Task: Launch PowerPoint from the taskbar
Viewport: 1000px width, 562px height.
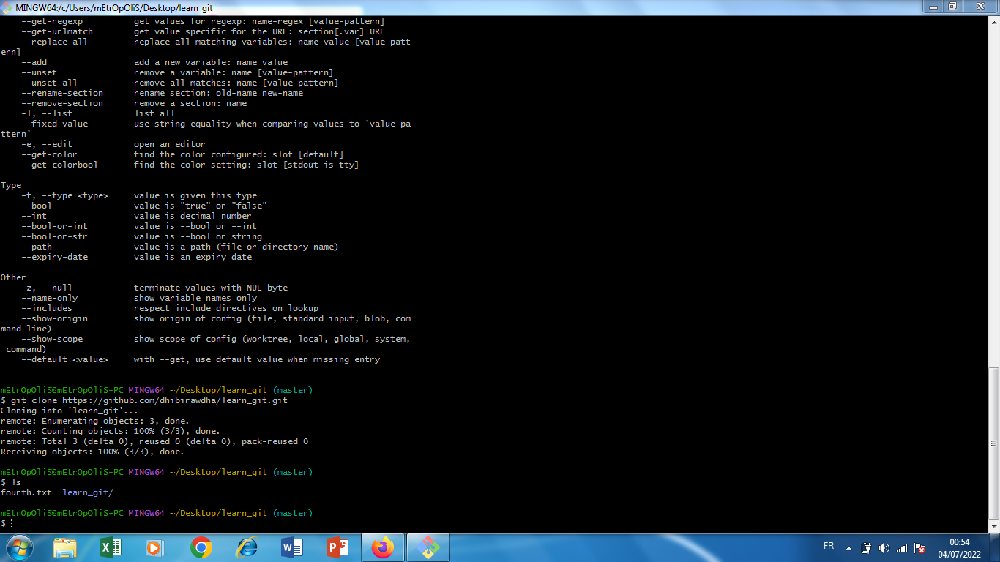Action: 337,547
